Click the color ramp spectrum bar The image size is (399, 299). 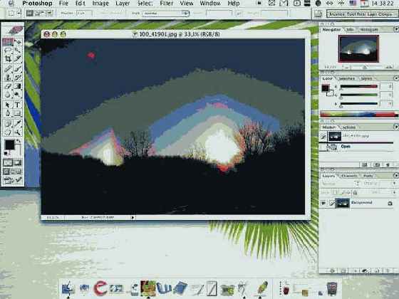point(358,114)
